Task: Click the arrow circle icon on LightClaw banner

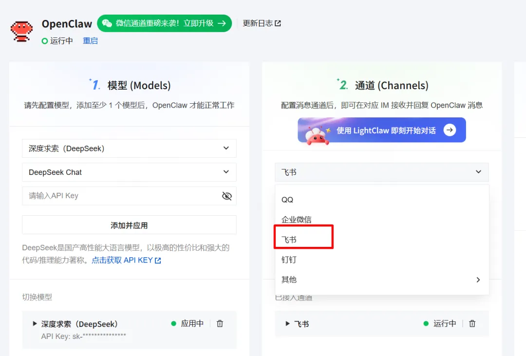Action: pyautogui.click(x=450, y=130)
